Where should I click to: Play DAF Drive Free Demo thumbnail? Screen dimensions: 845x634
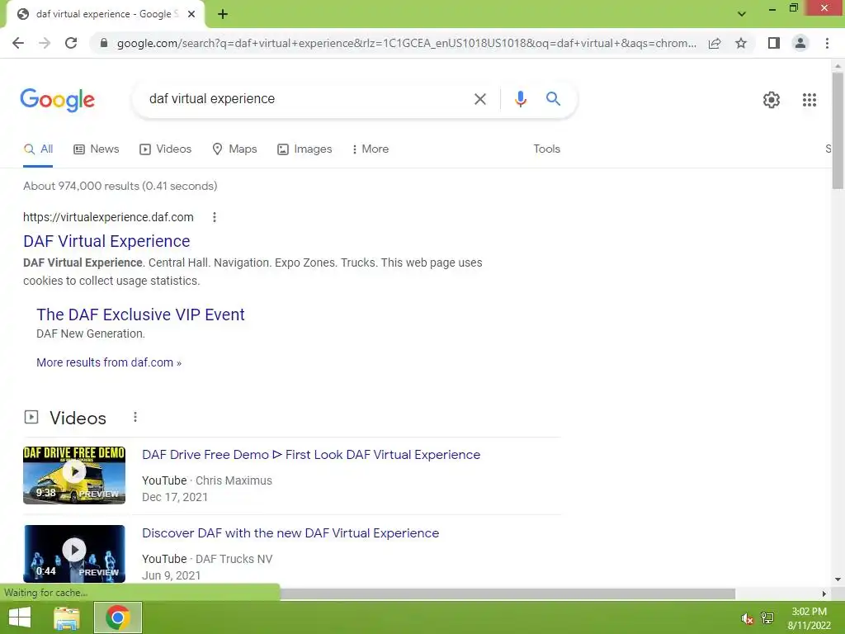pyautogui.click(x=74, y=475)
